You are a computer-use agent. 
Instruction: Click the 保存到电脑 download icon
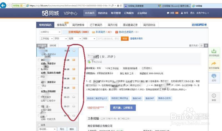point(214,51)
